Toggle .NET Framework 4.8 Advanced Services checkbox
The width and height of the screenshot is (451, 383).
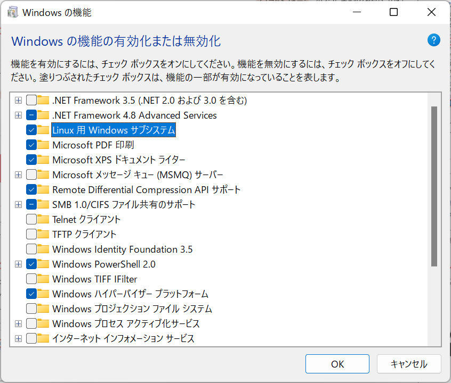pyautogui.click(x=31, y=115)
